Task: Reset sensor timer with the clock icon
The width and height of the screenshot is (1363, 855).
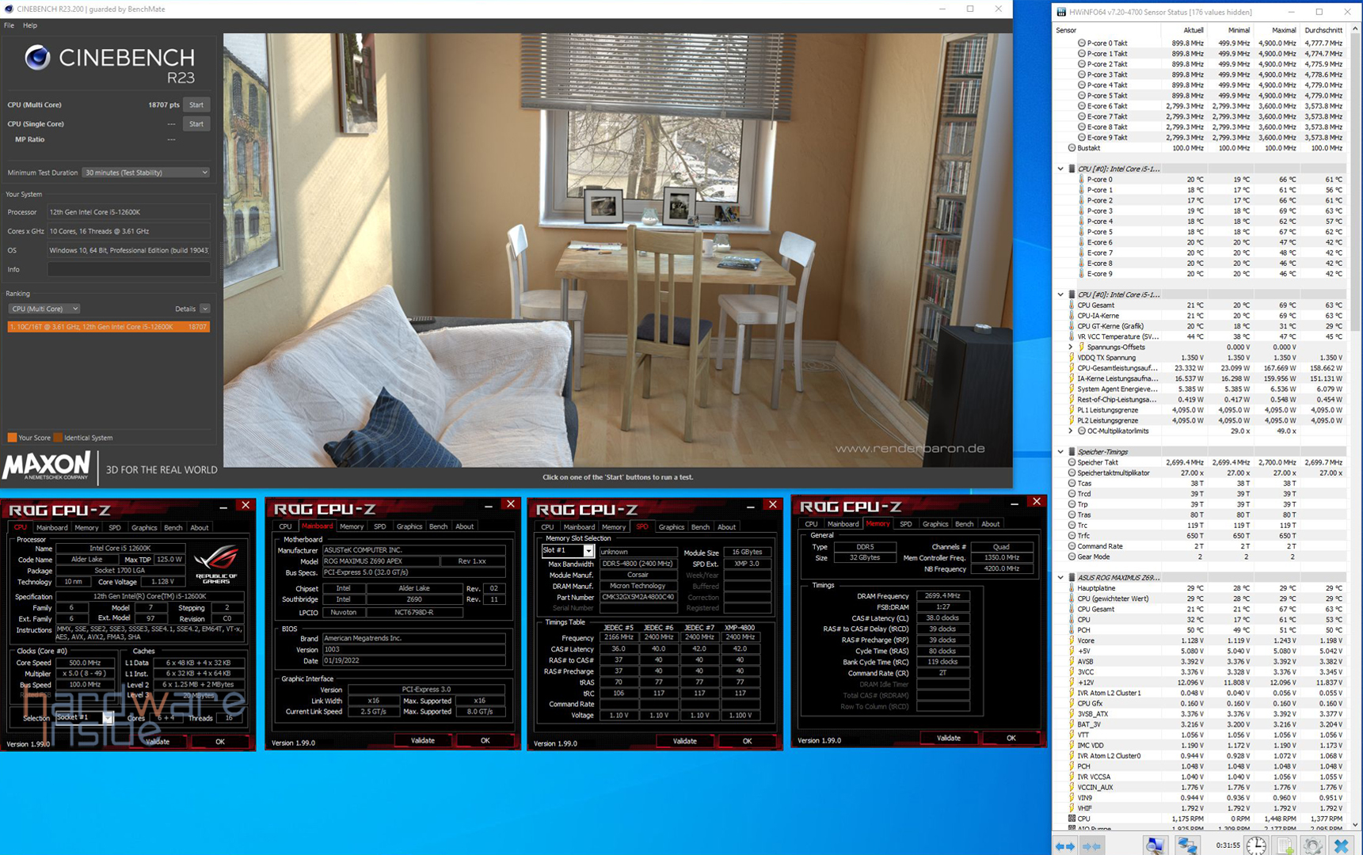Action: (x=1256, y=845)
